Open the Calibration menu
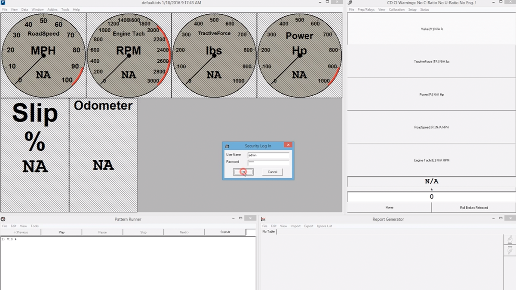516x290 pixels. tap(396, 9)
